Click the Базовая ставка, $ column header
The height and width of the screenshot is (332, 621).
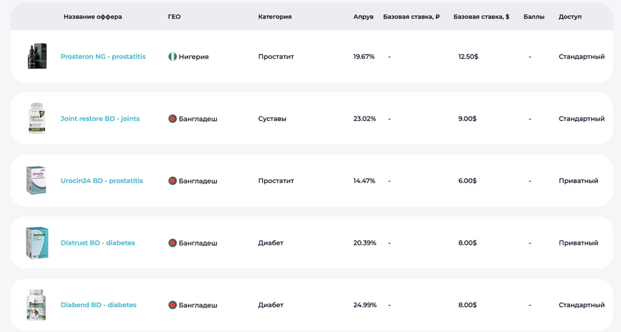481,17
